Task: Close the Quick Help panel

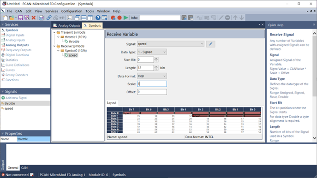Action: pyautogui.click(x=314, y=24)
